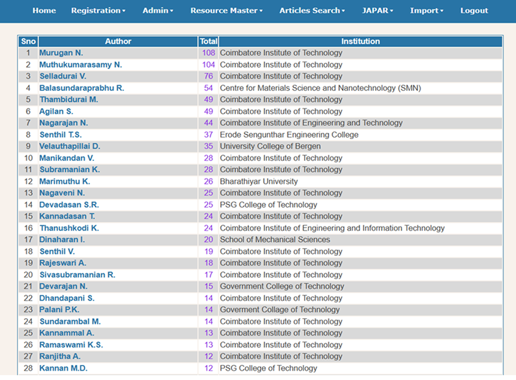The image size is (516, 380).
Task: Click total count 108 for Murugan N.
Action: (x=208, y=53)
